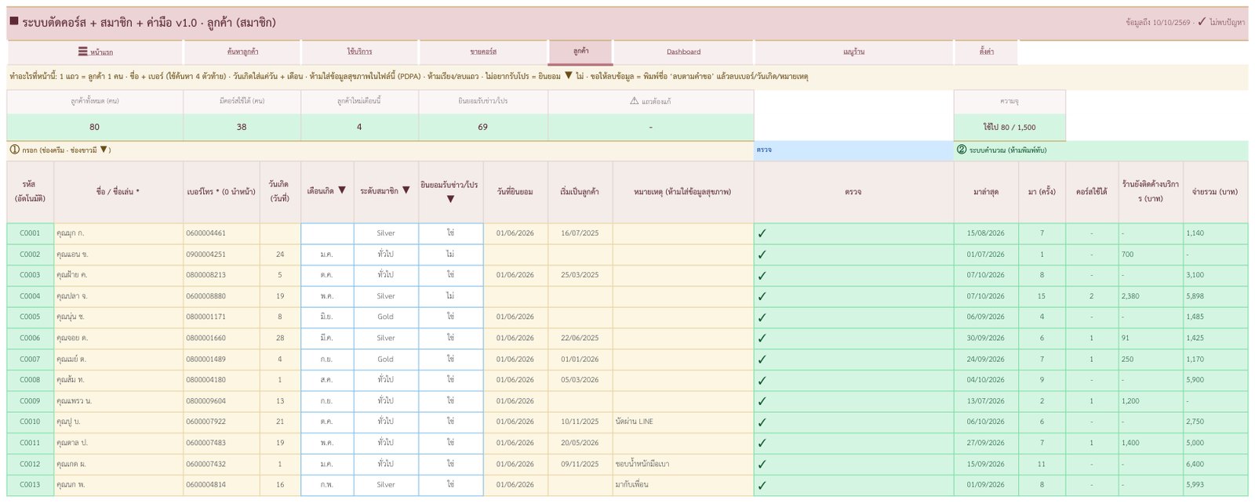This screenshot has width=1255, height=503.
Task: Click the note ชอบน้ำหนักมือเบา
Action: (x=646, y=464)
